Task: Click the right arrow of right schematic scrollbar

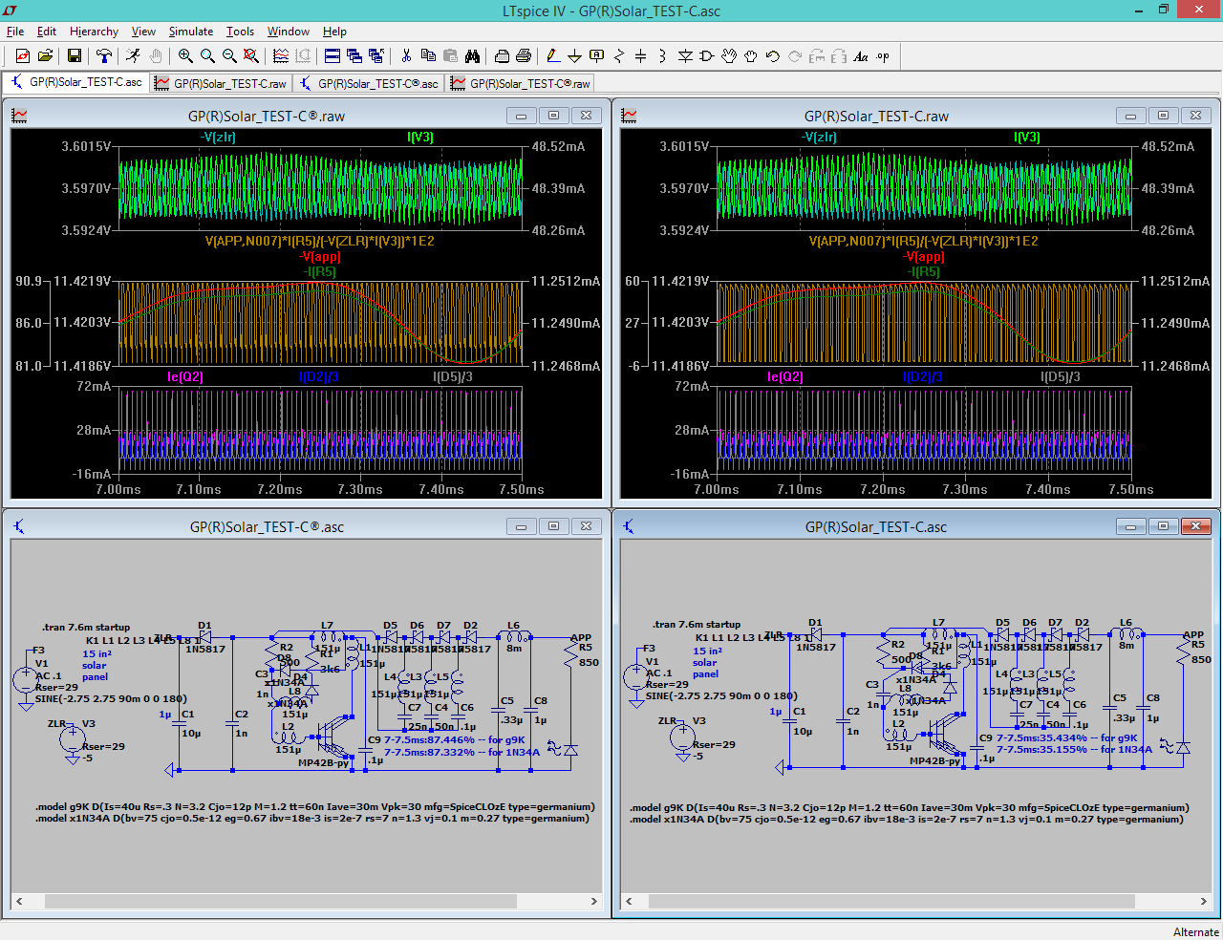Action: click(x=1203, y=901)
